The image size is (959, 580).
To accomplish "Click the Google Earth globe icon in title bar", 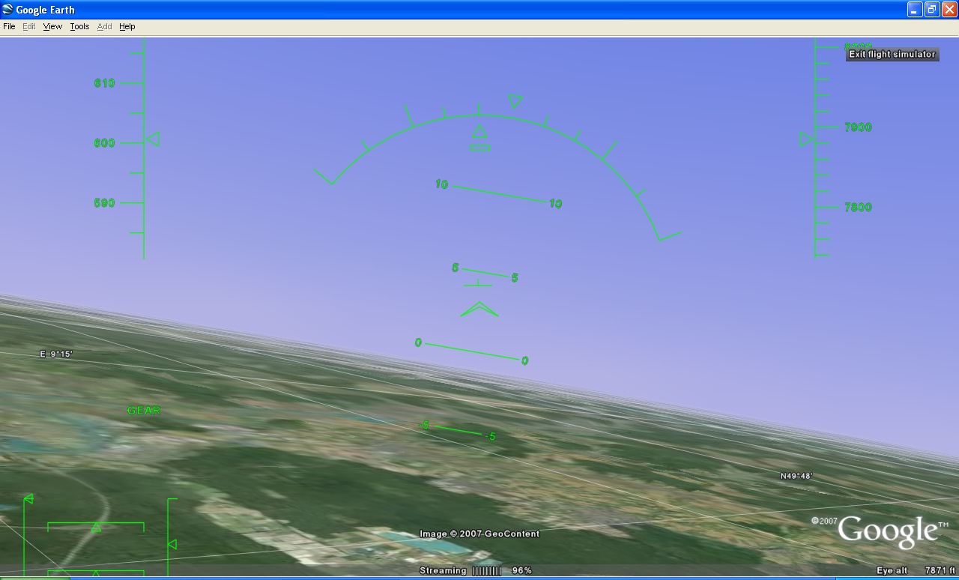I will pos(8,10).
